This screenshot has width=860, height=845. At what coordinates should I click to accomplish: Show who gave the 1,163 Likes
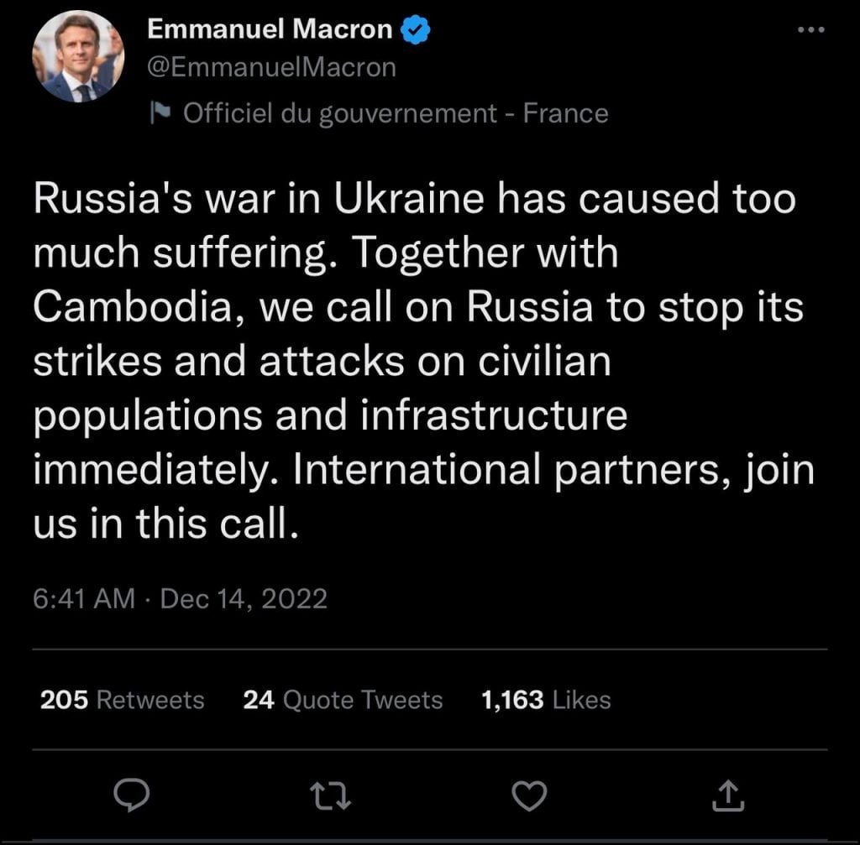point(546,700)
